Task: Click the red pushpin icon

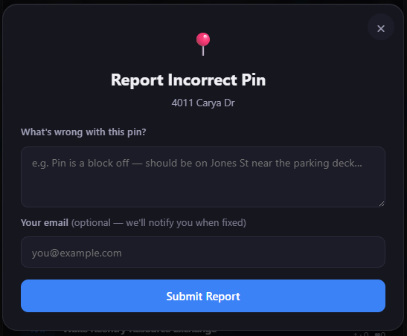Action: pyautogui.click(x=203, y=44)
